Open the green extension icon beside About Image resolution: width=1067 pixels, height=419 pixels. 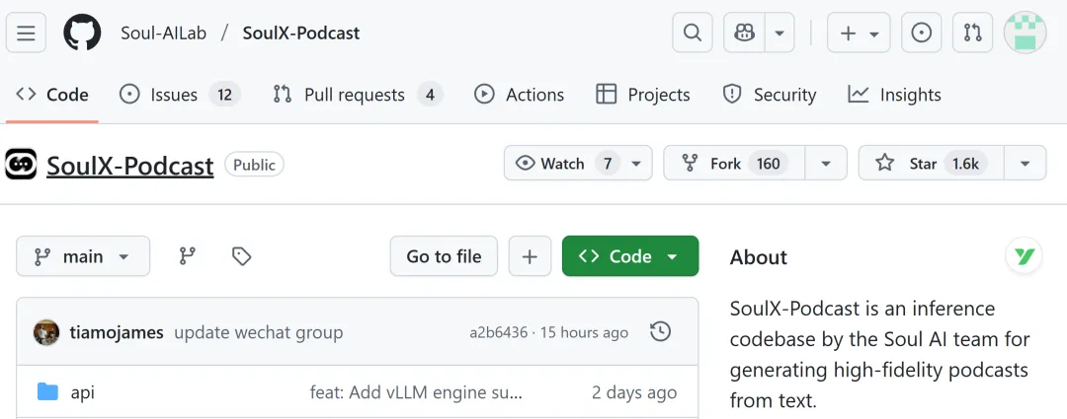pyautogui.click(x=1025, y=256)
